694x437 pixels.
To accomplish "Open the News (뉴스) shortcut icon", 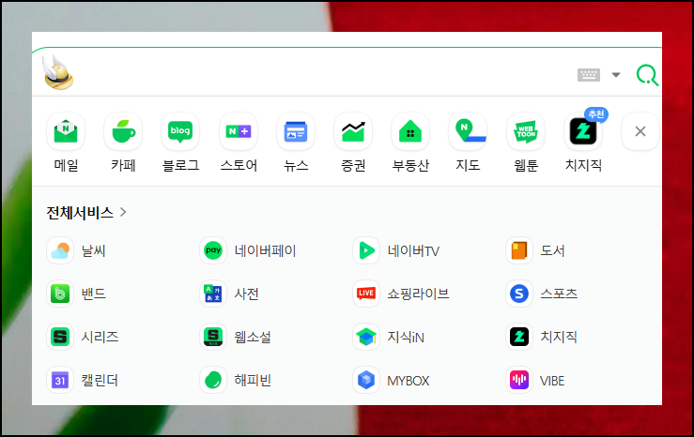I will click(296, 131).
